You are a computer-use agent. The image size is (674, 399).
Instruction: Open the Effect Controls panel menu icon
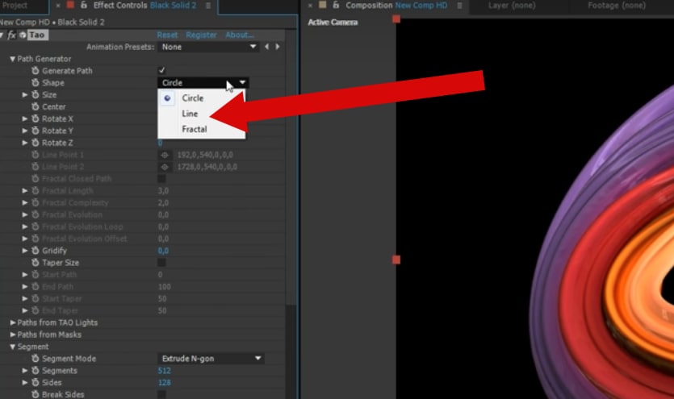tap(208, 6)
